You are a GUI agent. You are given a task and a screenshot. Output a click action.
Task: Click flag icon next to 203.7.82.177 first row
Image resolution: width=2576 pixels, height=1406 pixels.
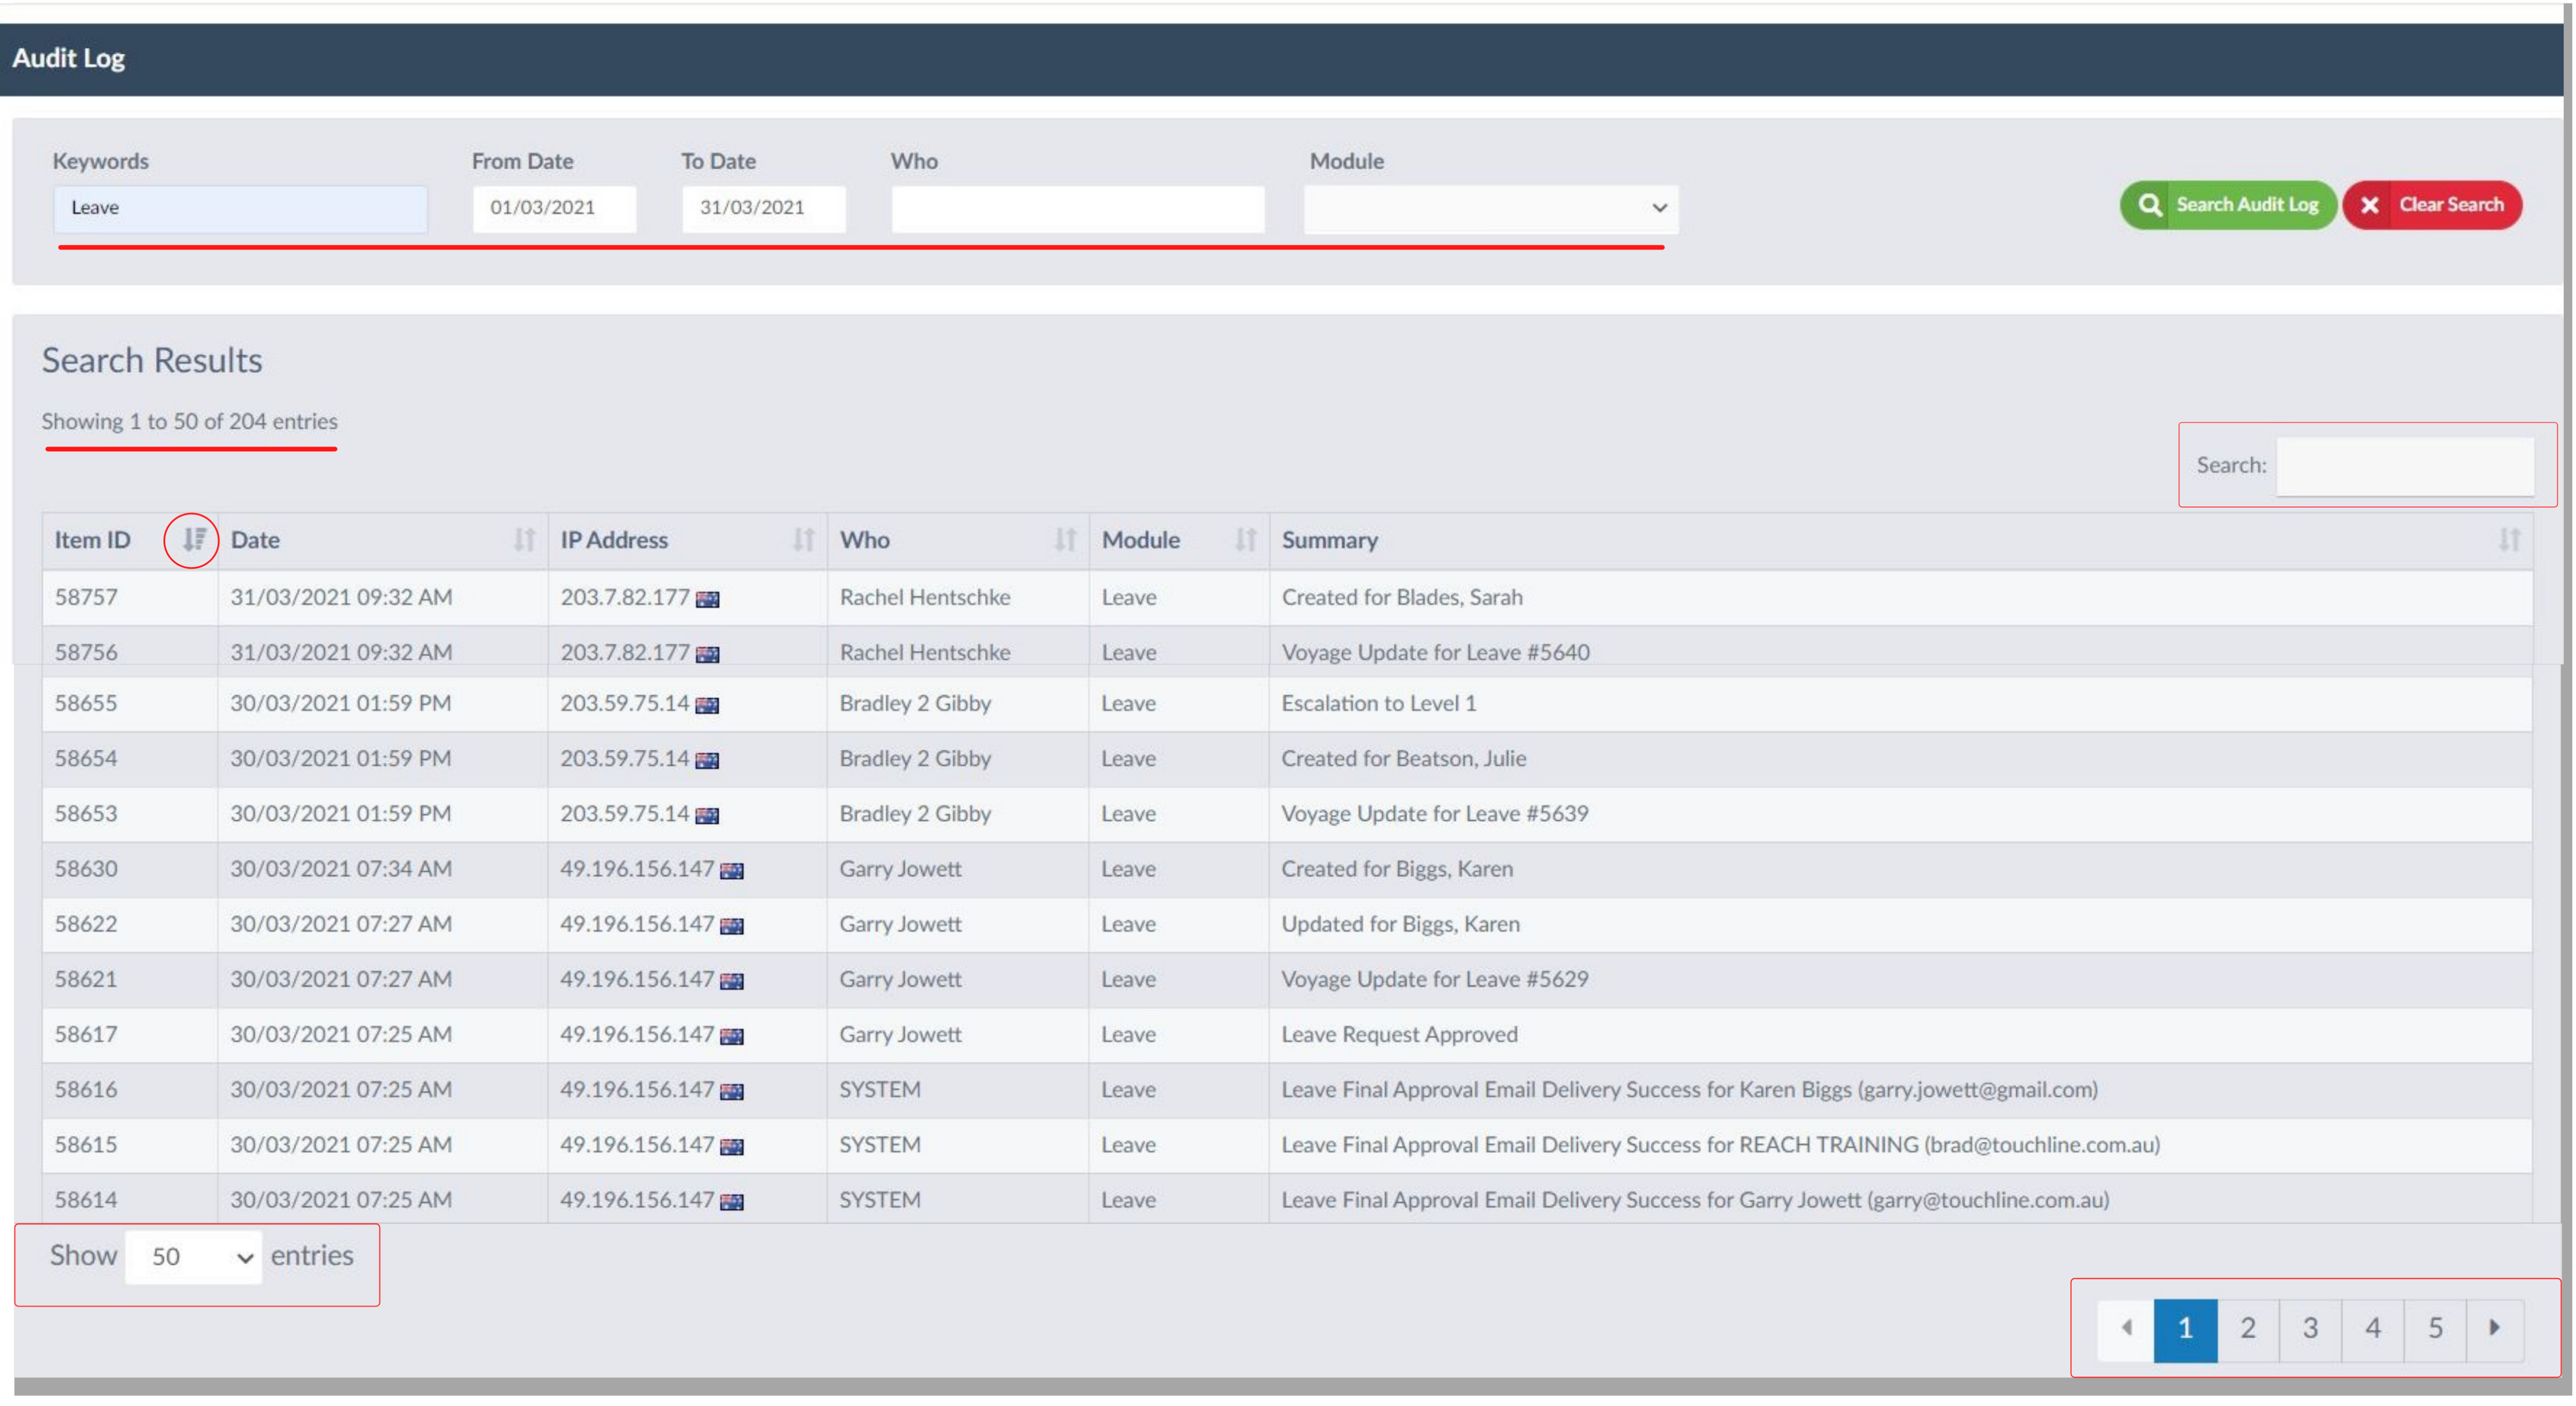[x=708, y=599]
